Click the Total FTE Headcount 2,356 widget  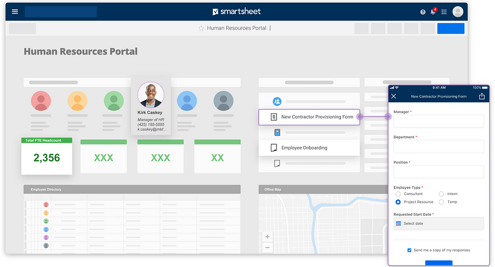click(x=47, y=156)
